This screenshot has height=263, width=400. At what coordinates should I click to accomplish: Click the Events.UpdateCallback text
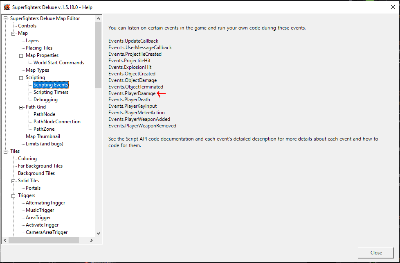133,41
